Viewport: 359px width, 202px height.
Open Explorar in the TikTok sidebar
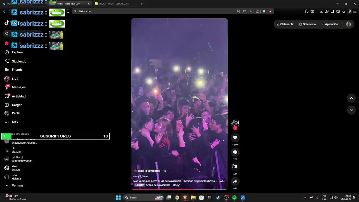click(x=15, y=52)
